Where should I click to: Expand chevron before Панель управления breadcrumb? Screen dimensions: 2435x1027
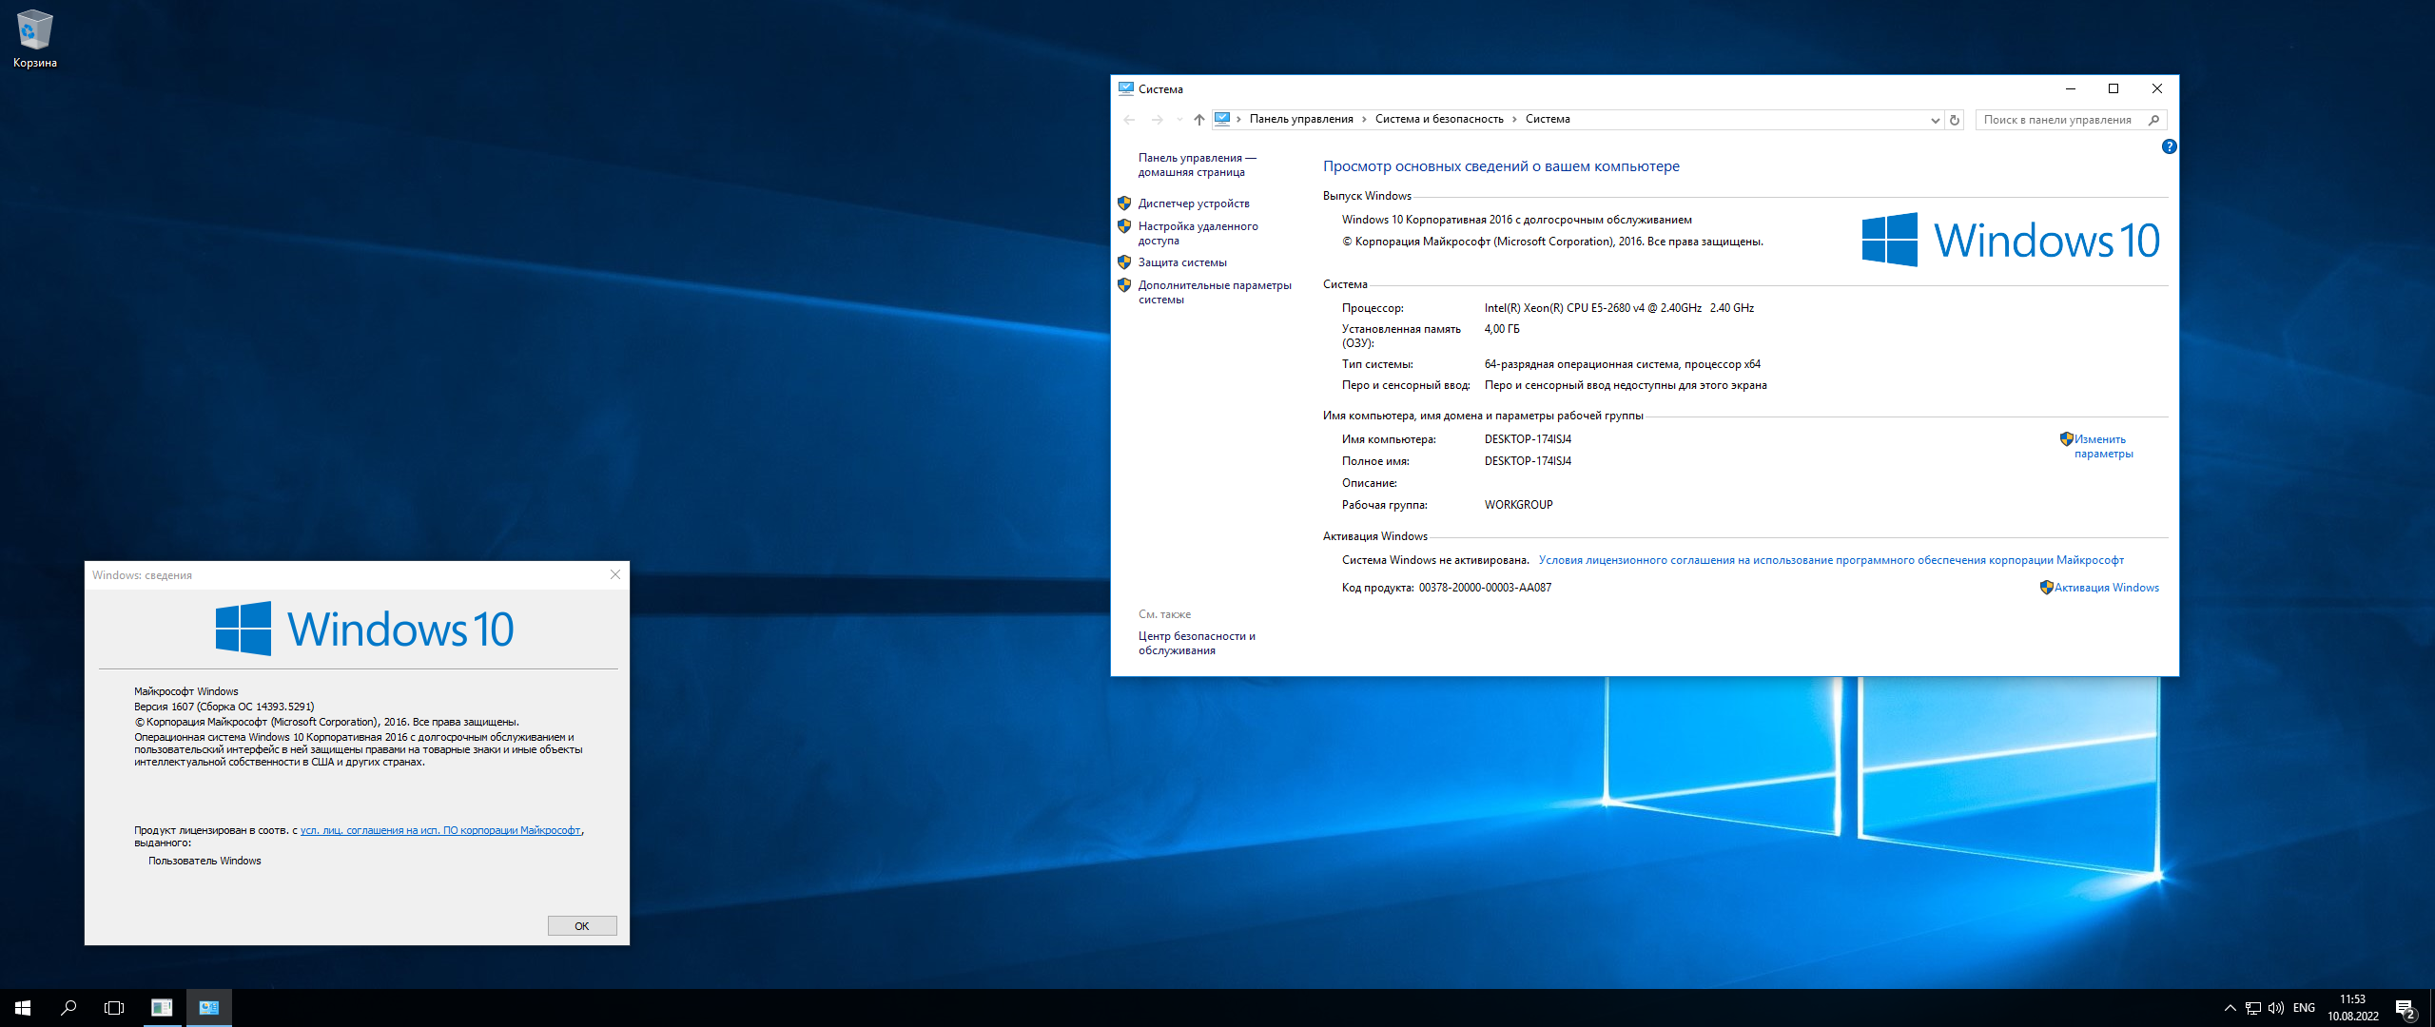[1238, 119]
